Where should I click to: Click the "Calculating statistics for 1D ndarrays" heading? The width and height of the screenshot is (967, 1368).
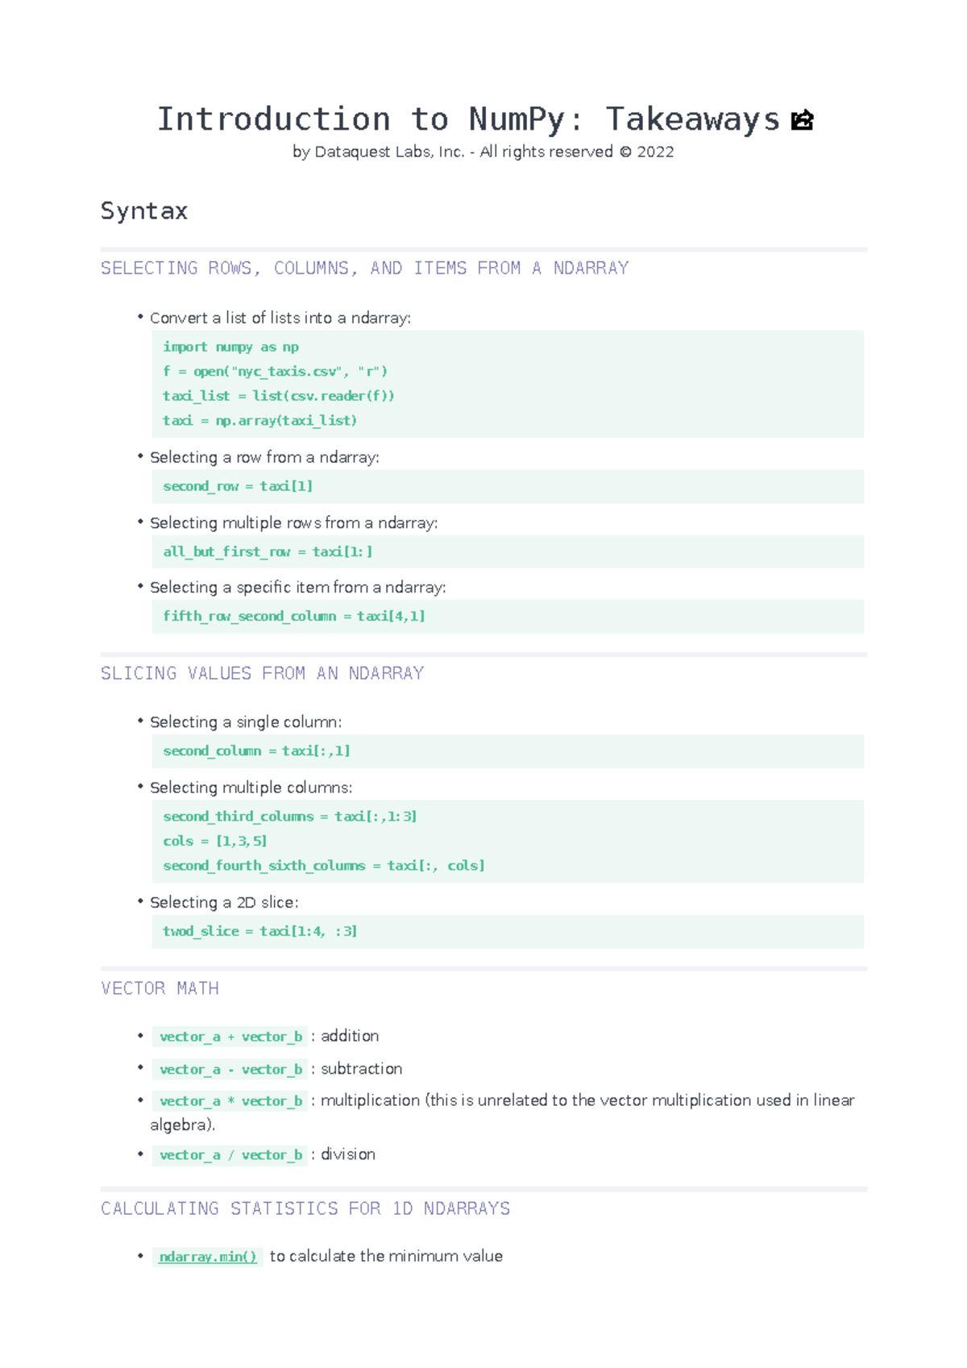click(305, 1208)
